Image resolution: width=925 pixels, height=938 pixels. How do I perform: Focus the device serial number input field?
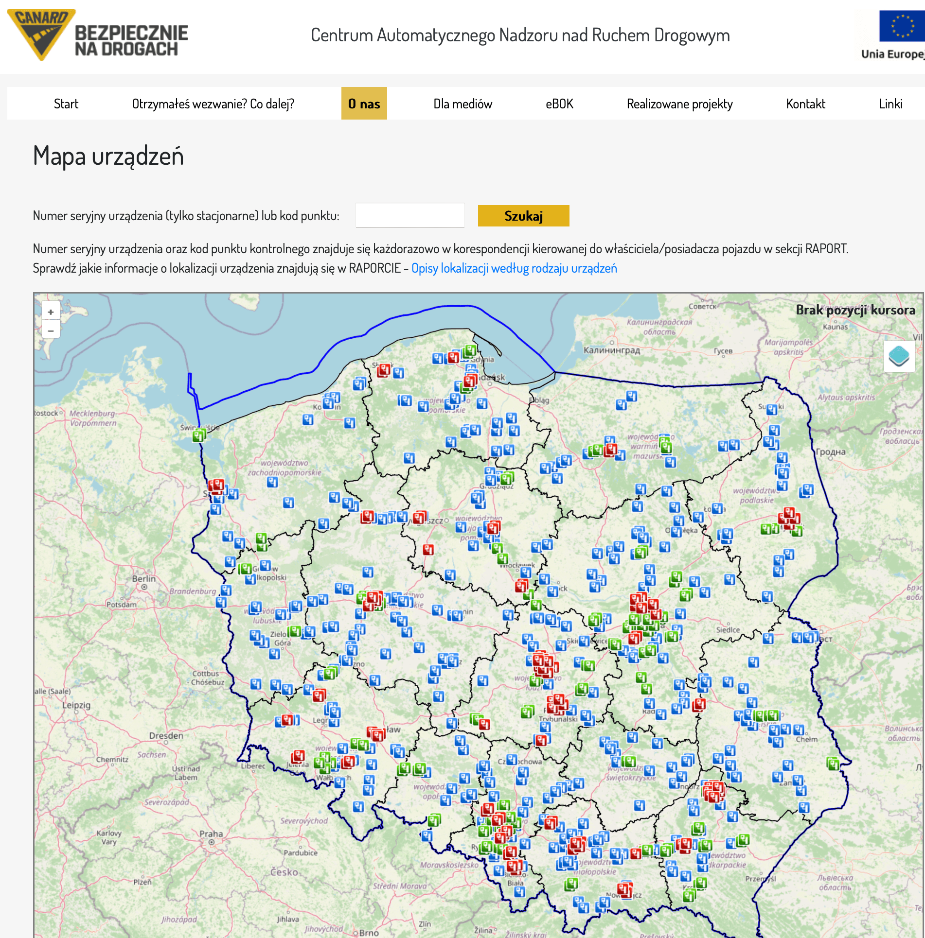pos(410,215)
